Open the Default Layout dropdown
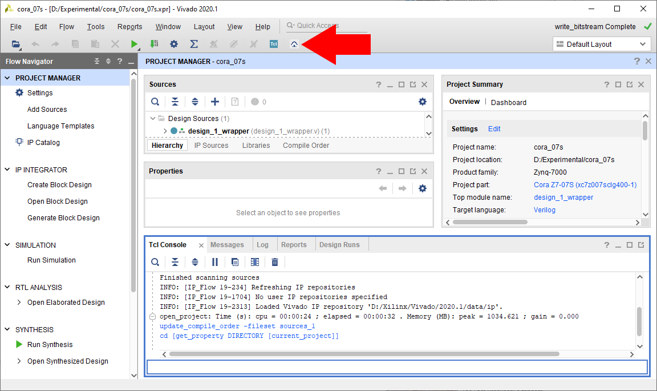657x391 pixels. [602, 43]
